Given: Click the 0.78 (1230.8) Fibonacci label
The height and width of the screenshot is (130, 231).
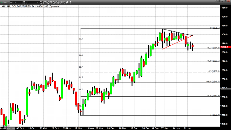Looking at the screenshot, I should click(213, 96).
